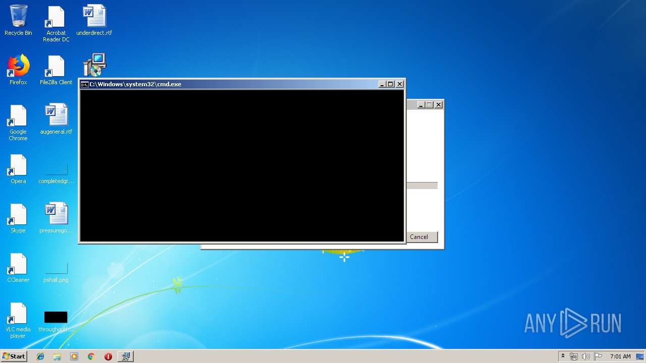646x363 pixels.
Task: Open FileZilla Client shortcut
Action: (x=56, y=70)
